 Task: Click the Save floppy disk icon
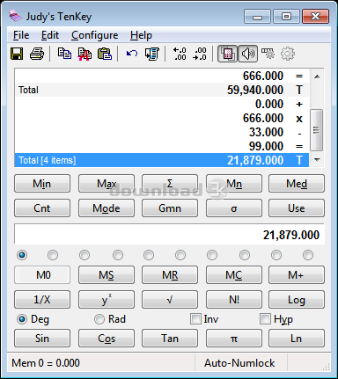pyautogui.click(x=17, y=54)
